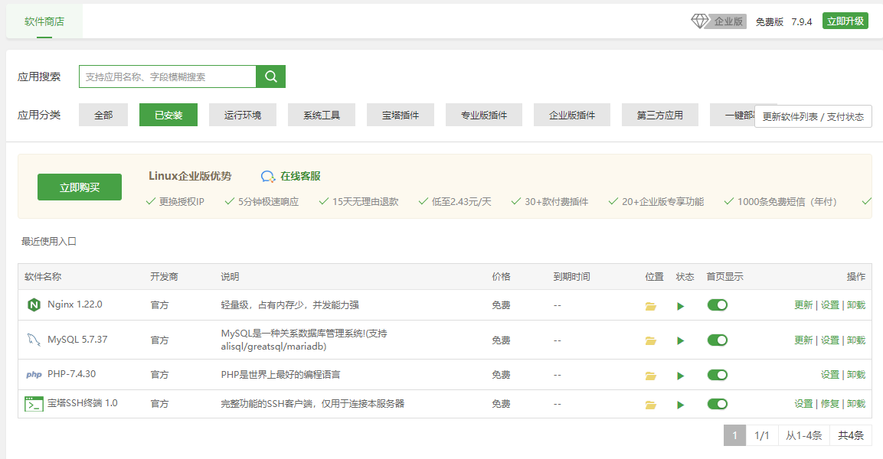Click the 宝塔SSH终端 folder icon
The image size is (883, 459).
(651, 405)
